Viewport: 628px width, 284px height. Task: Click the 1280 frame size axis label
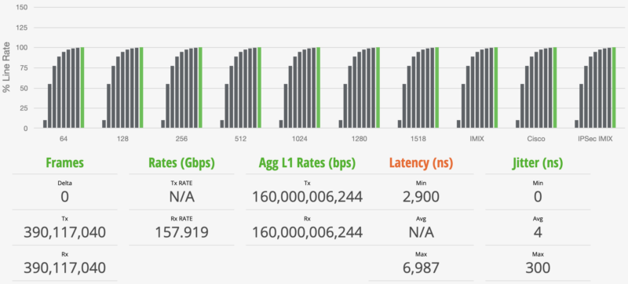pyautogui.click(x=359, y=140)
